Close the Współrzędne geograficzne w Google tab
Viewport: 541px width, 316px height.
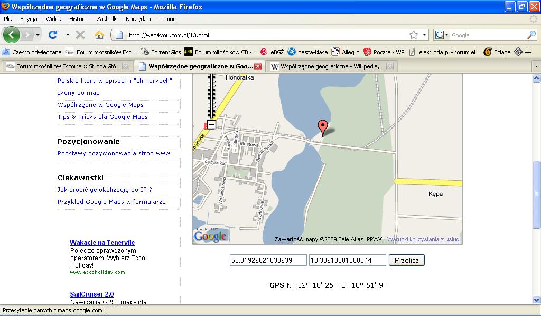click(258, 67)
